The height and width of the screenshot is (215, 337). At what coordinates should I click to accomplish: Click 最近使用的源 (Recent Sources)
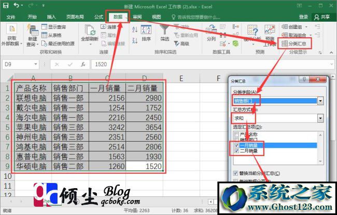(x=58, y=43)
